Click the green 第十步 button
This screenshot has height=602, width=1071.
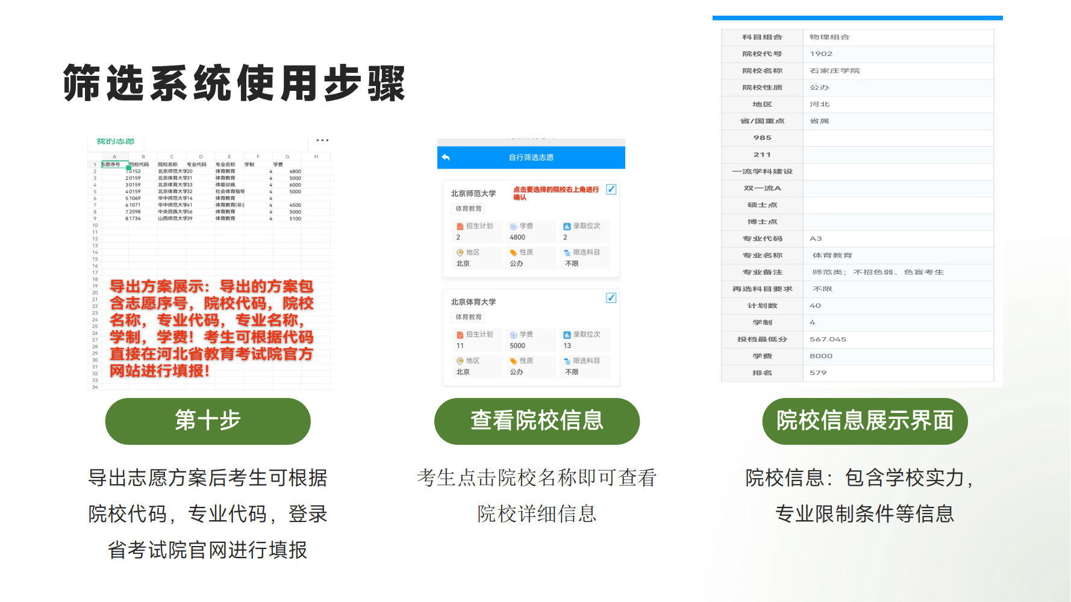click(208, 421)
